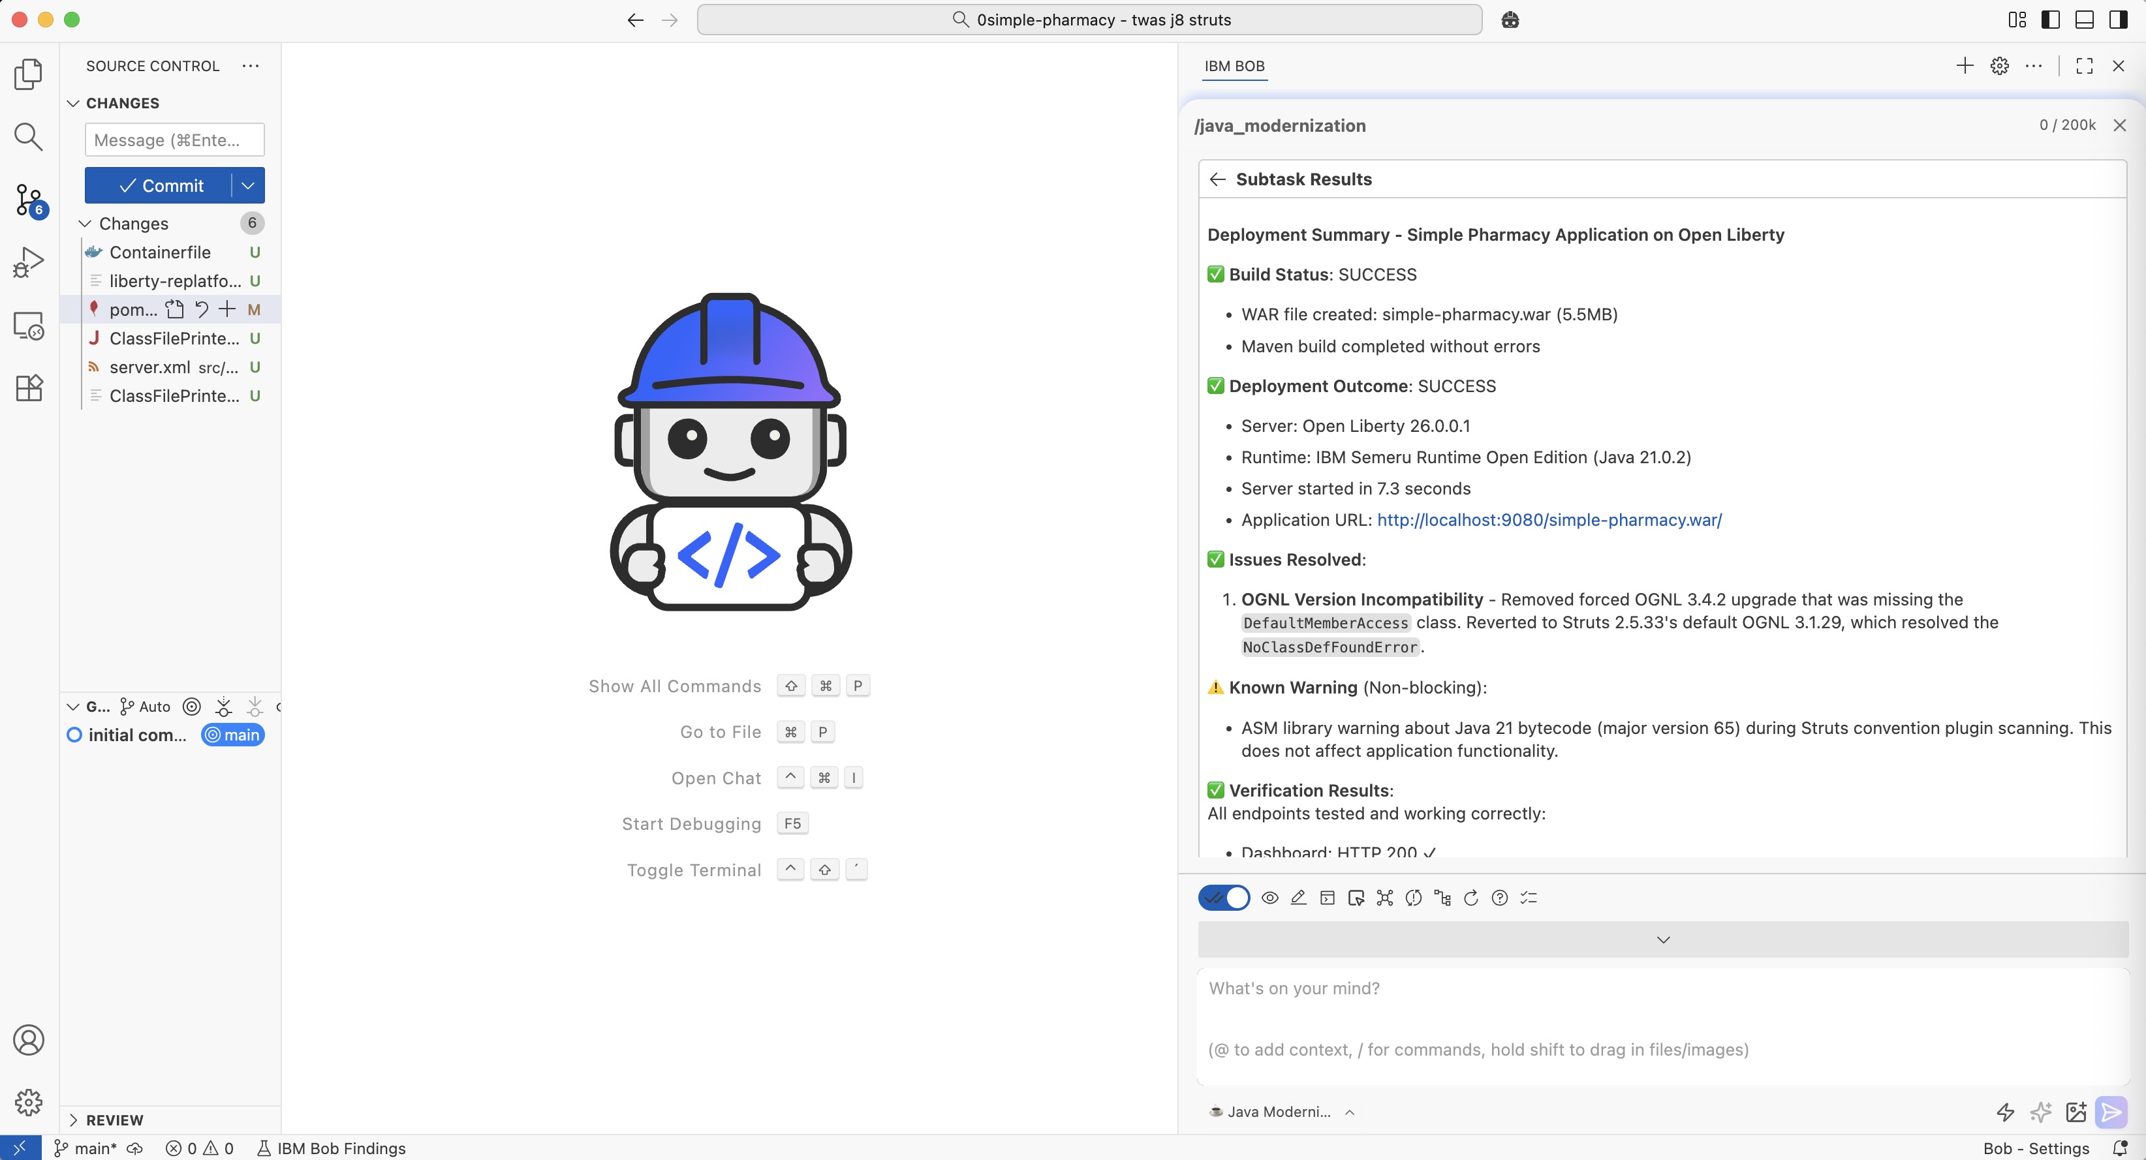Toggle the eye icon for read approval

pos(1269,898)
